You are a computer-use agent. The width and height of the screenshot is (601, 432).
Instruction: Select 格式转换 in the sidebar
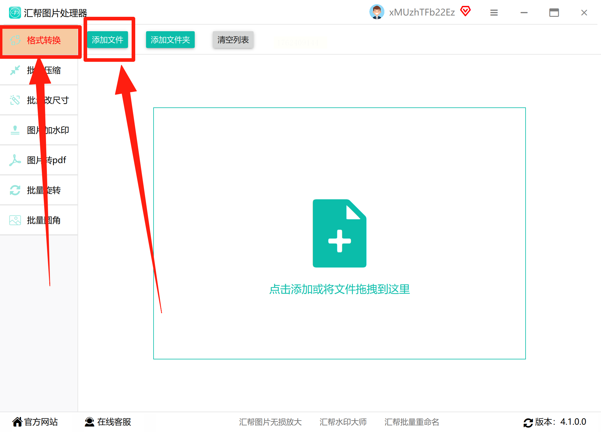click(44, 40)
